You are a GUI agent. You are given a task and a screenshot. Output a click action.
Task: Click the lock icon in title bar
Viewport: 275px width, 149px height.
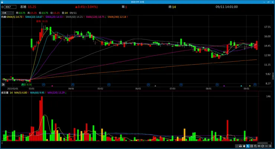(2, 2)
